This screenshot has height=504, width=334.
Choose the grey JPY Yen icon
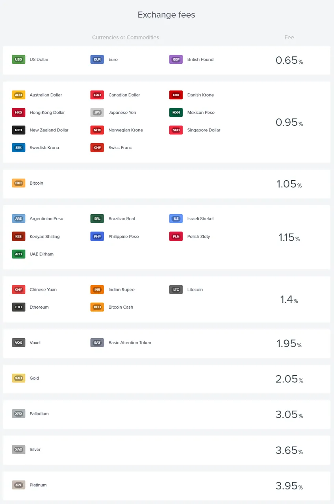pyautogui.click(x=97, y=113)
